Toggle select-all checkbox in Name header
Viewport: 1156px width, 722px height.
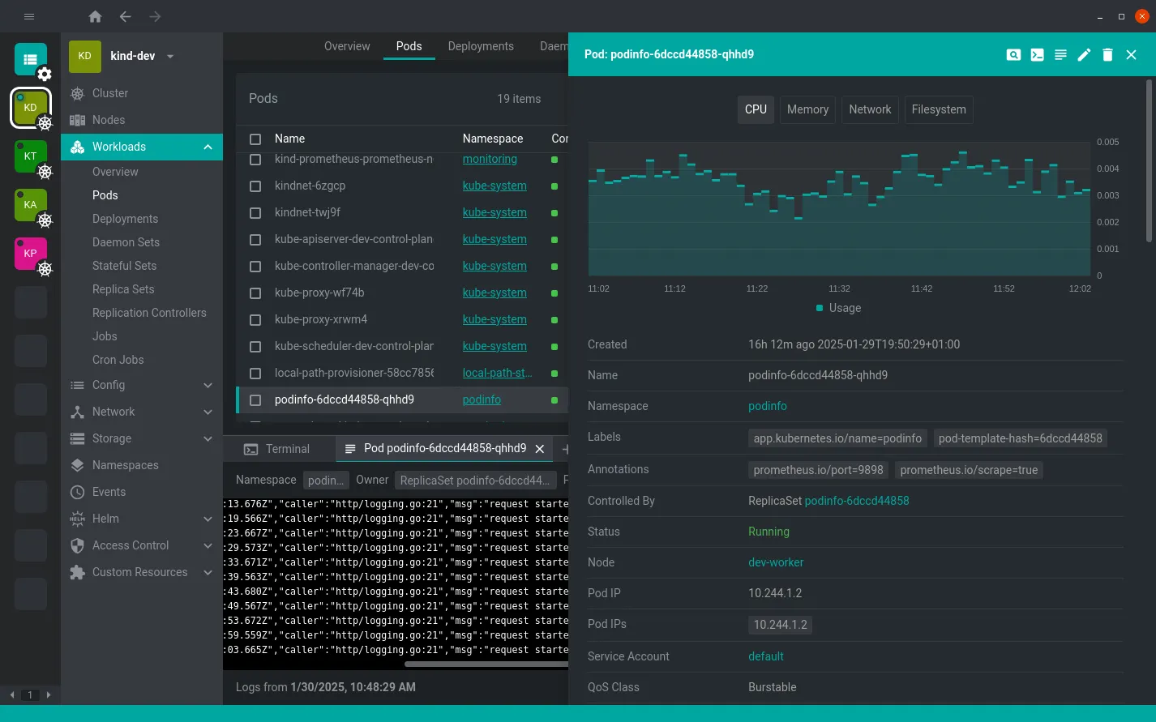coord(255,139)
